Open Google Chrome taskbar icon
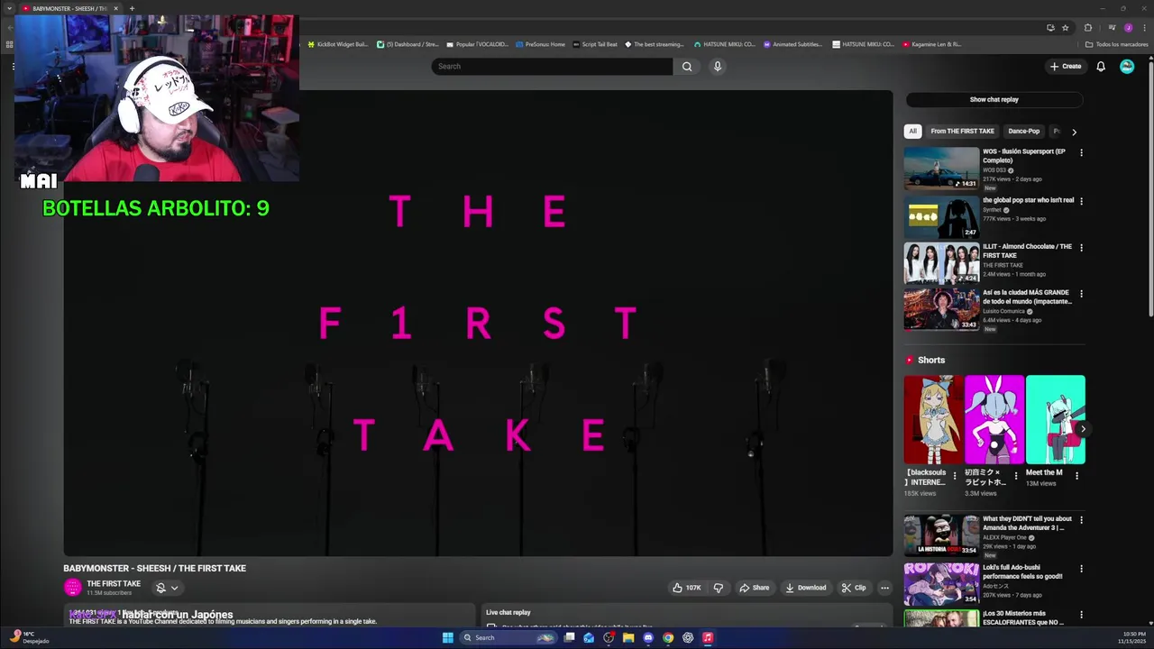This screenshot has width=1154, height=649. click(668, 637)
